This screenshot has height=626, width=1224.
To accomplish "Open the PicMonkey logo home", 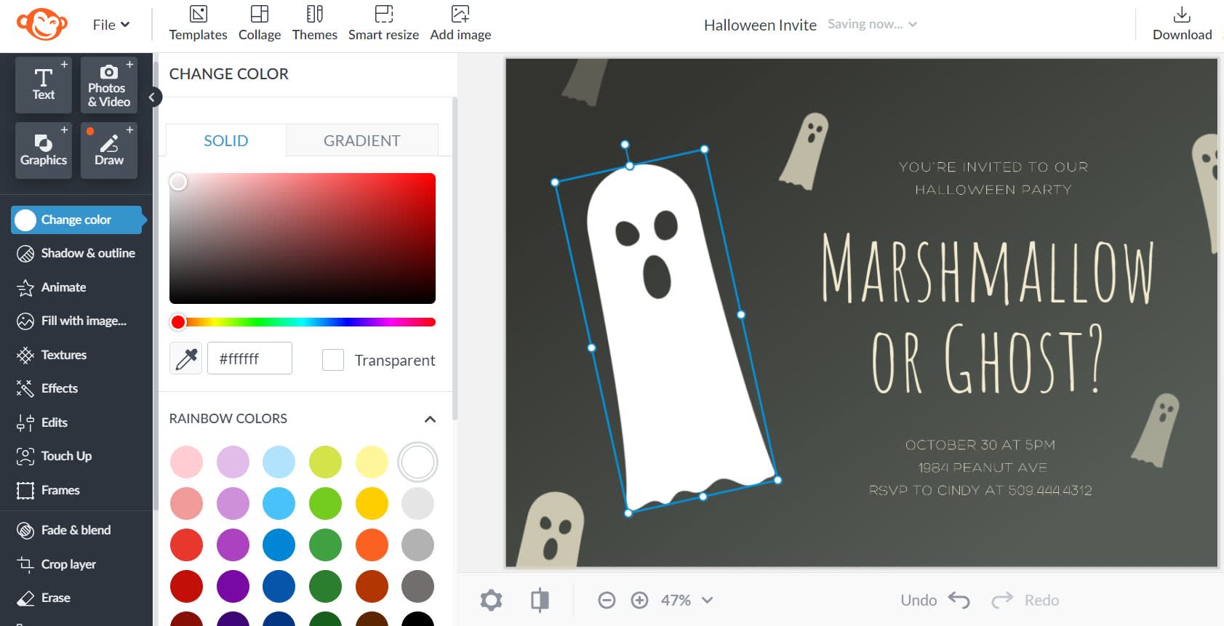I will tap(42, 24).
